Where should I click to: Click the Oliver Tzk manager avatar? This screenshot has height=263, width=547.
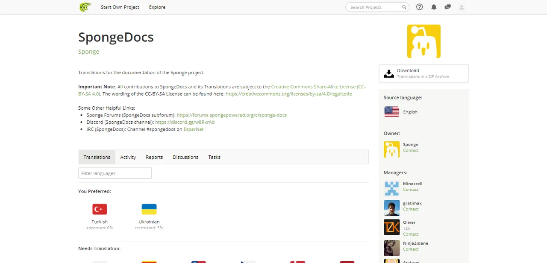(x=391, y=227)
